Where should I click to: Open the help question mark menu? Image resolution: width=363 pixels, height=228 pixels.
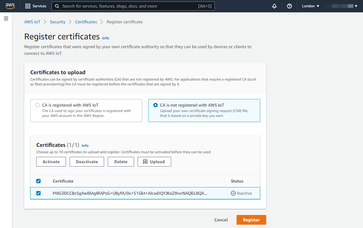(289, 6)
